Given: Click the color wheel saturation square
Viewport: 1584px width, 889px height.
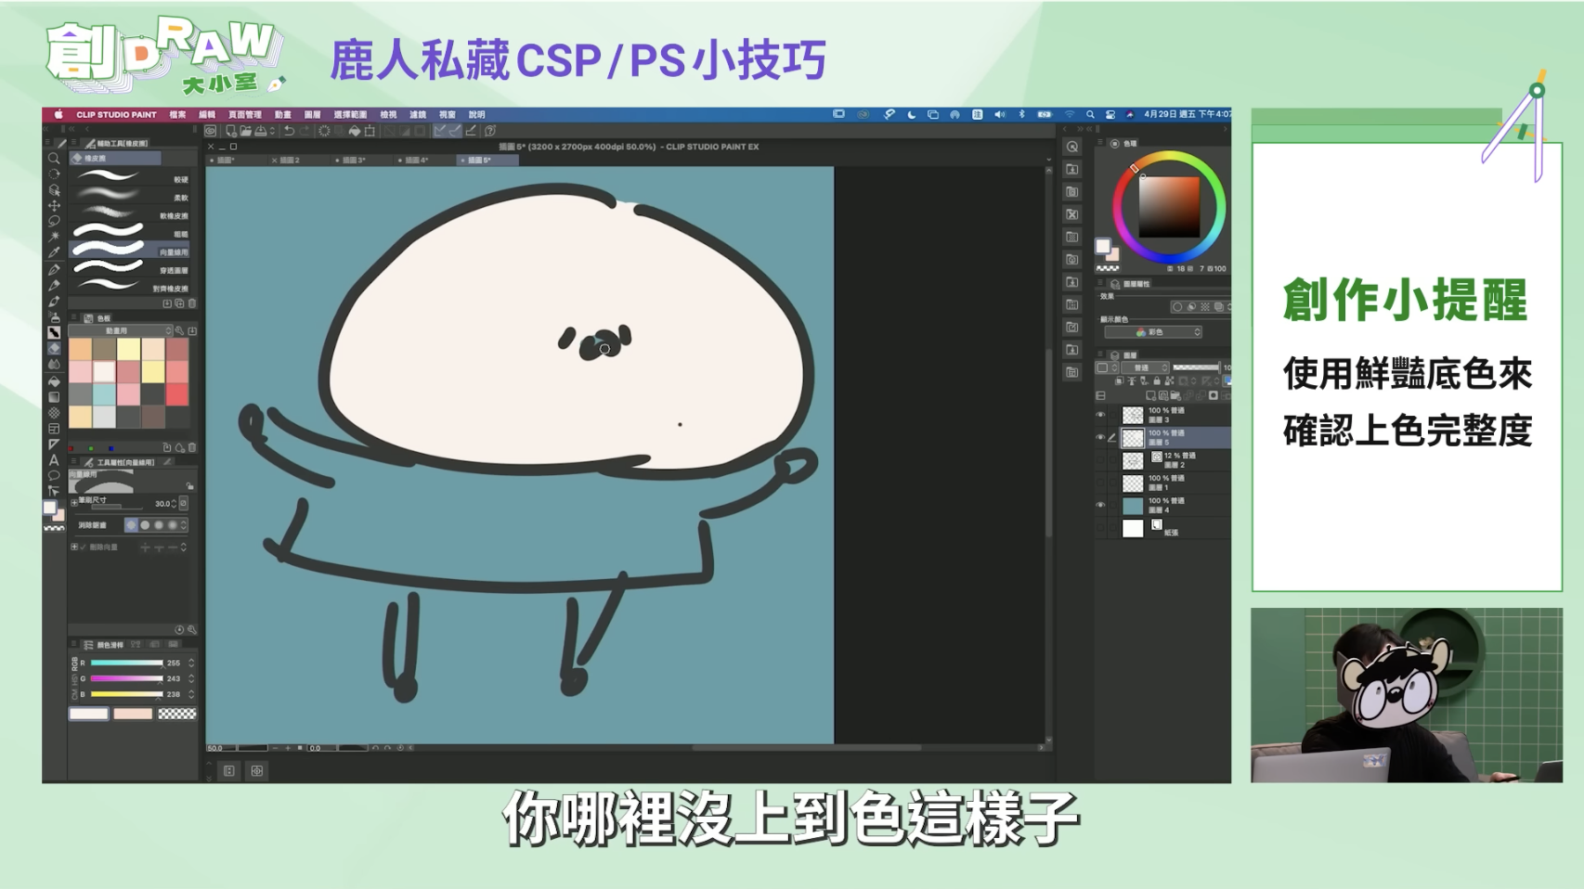Looking at the screenshot, I should [1169, 207].
